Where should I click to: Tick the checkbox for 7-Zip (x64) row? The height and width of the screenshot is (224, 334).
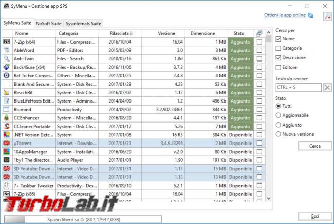point(259,42)
